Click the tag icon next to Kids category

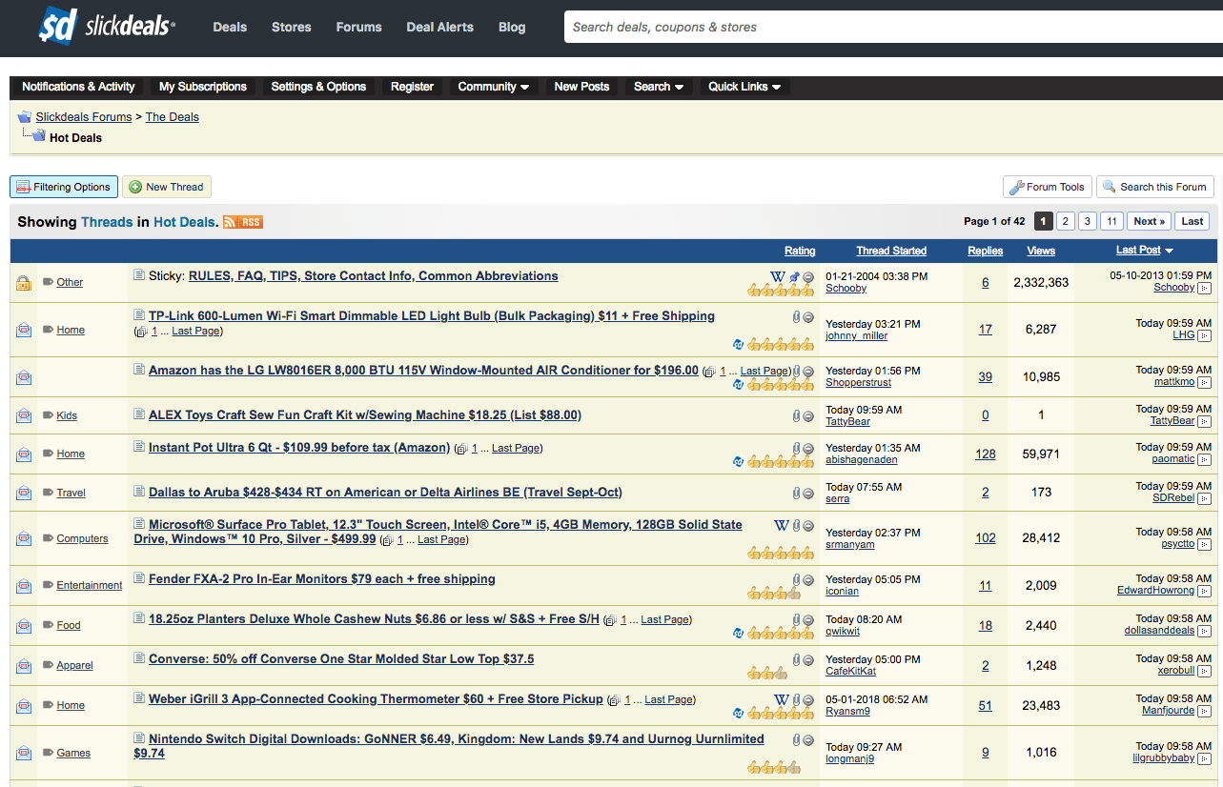pyautogui.click(x=49, y=415)
